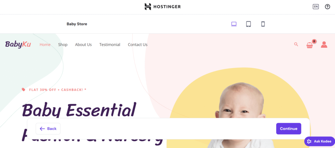
Task: Open the Contact Us nav link
Action: pyautogui.click(x=138, y=45)
